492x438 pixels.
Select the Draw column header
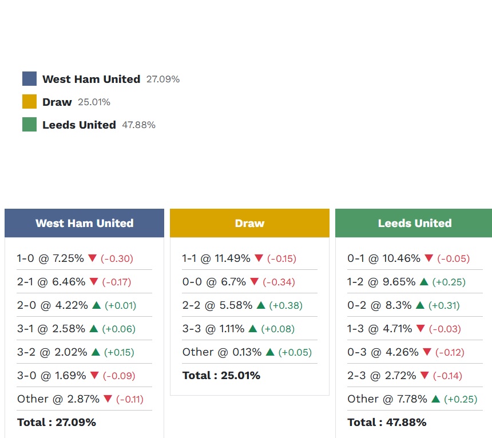[249, 223]
